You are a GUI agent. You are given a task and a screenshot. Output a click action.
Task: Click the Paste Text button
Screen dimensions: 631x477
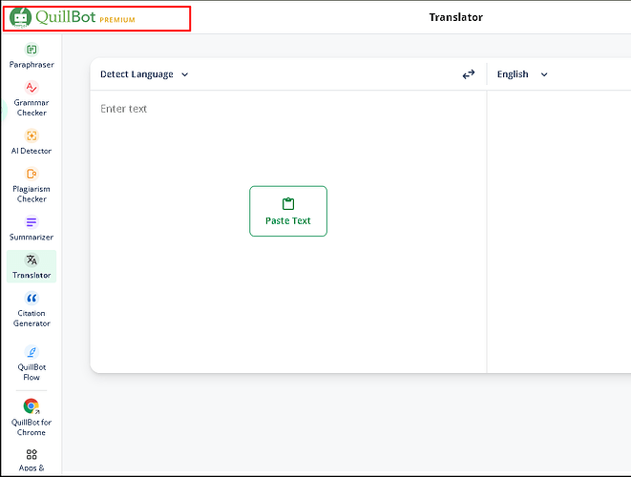288,211
